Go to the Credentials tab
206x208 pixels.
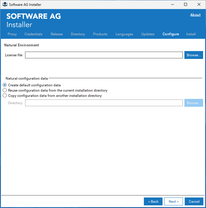[33, 34]
